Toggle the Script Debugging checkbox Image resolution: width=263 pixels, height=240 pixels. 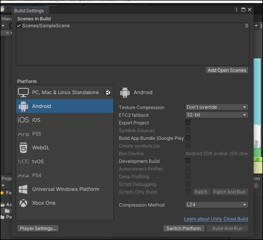point(188,184)
